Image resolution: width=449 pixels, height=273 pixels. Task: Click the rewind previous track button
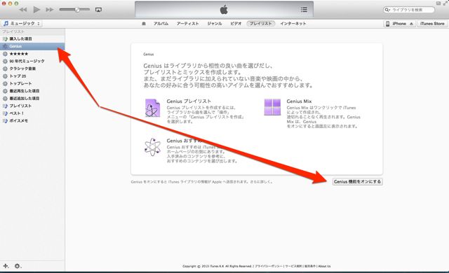pos(23,9)
